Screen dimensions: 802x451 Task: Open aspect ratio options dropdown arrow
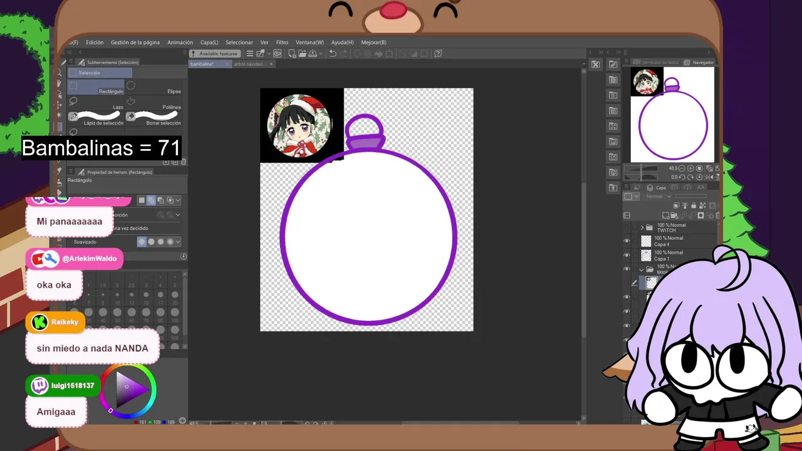tap(178, 215)
